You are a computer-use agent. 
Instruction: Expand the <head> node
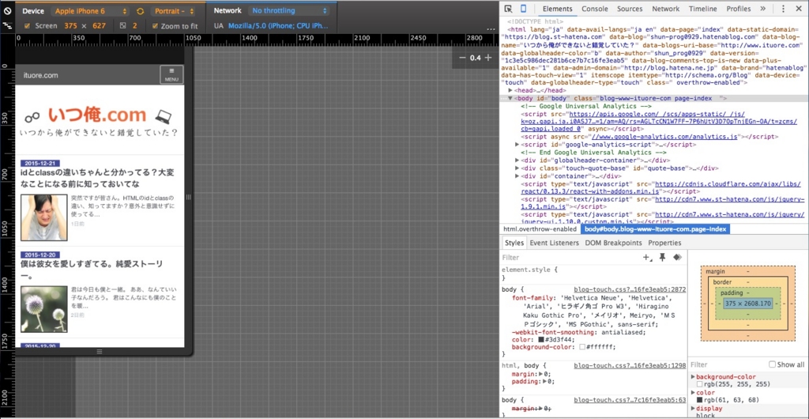[x=511, y=90]
